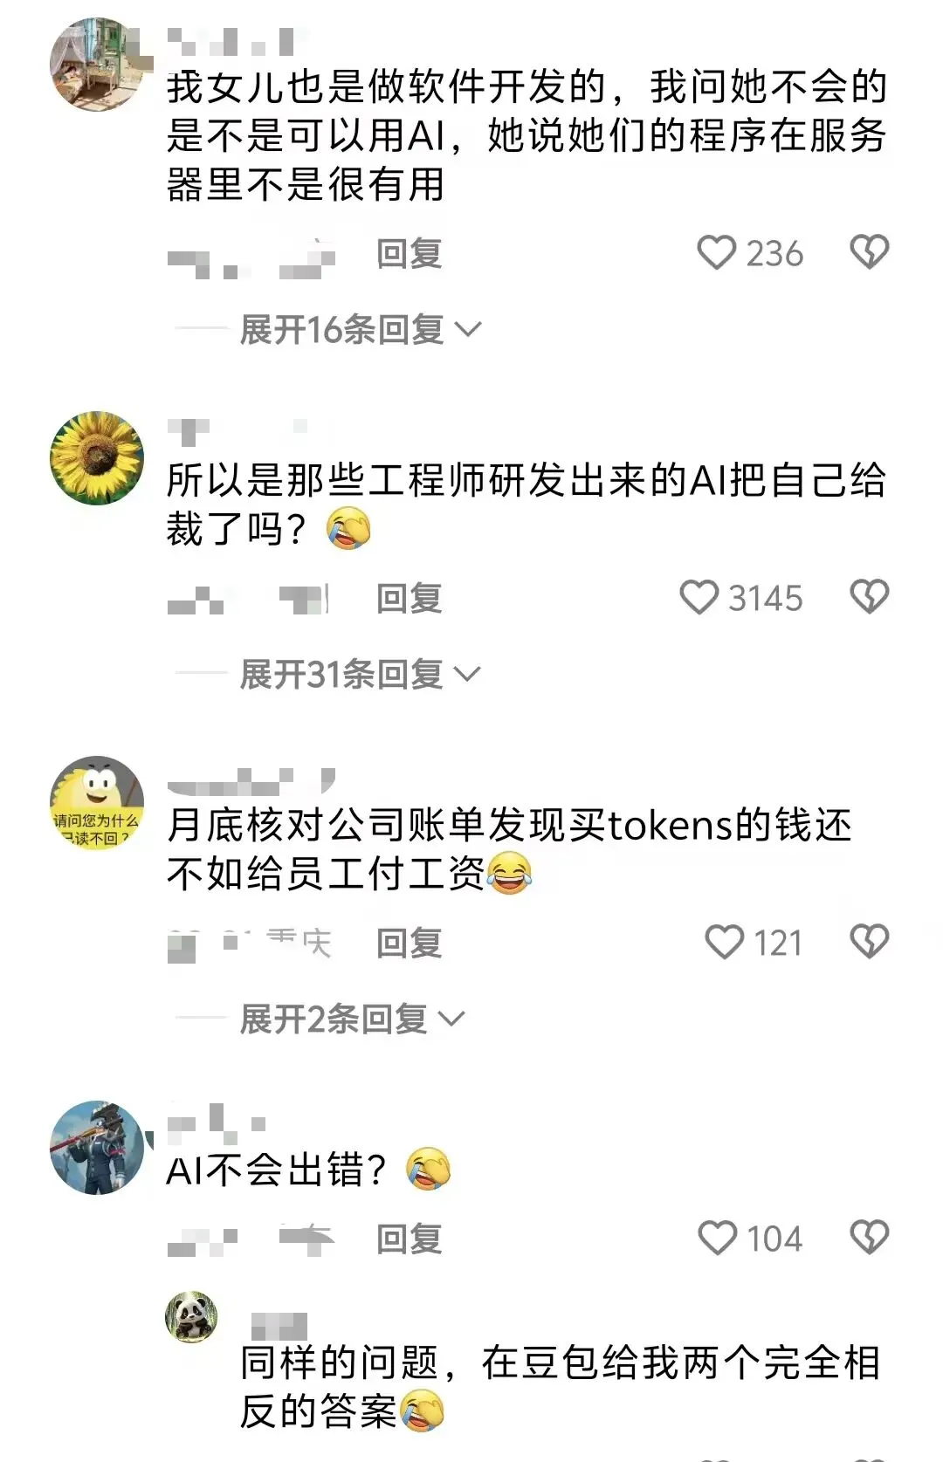Screen dimensions: 943x1462
Task: Reply to the 我女儿 software developer comment
Action: (410, 254)
